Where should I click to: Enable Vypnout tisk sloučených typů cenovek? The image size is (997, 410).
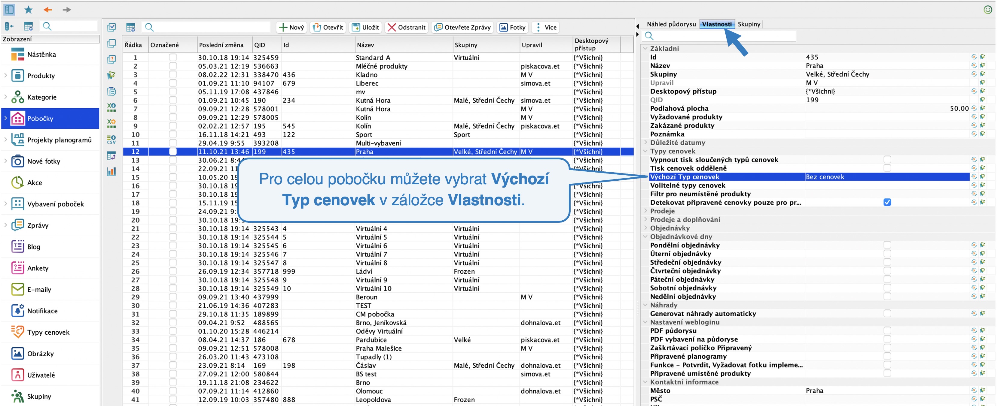[887, 160]
